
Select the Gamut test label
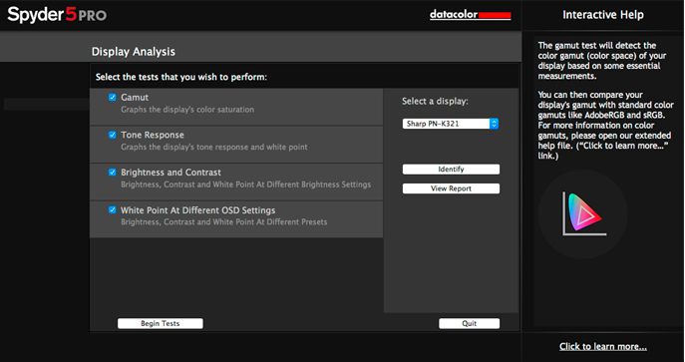[x=135, y=98]
